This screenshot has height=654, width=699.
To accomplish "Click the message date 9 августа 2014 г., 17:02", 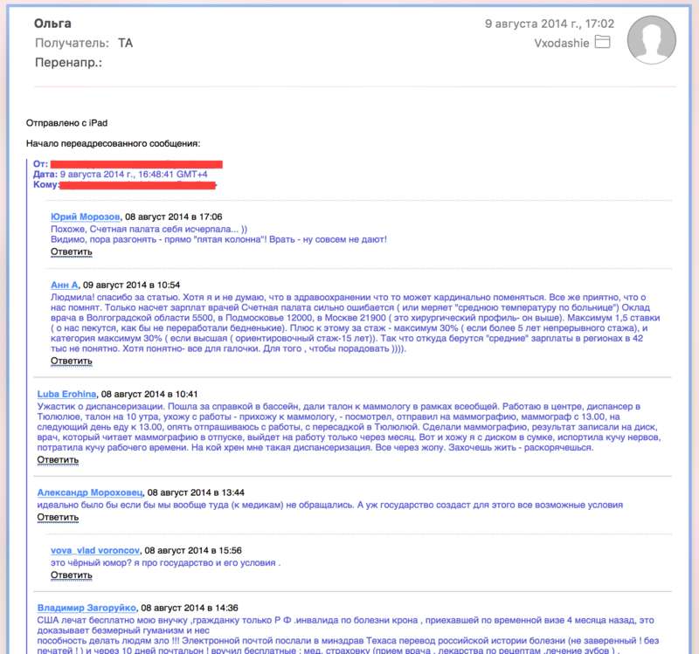I will [550, 24].
